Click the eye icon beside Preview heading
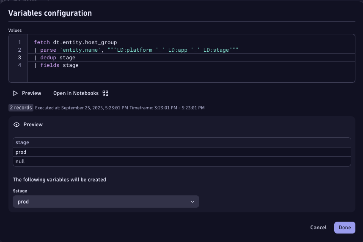Viewport: 363px width, 242px height. pos(16,125)
